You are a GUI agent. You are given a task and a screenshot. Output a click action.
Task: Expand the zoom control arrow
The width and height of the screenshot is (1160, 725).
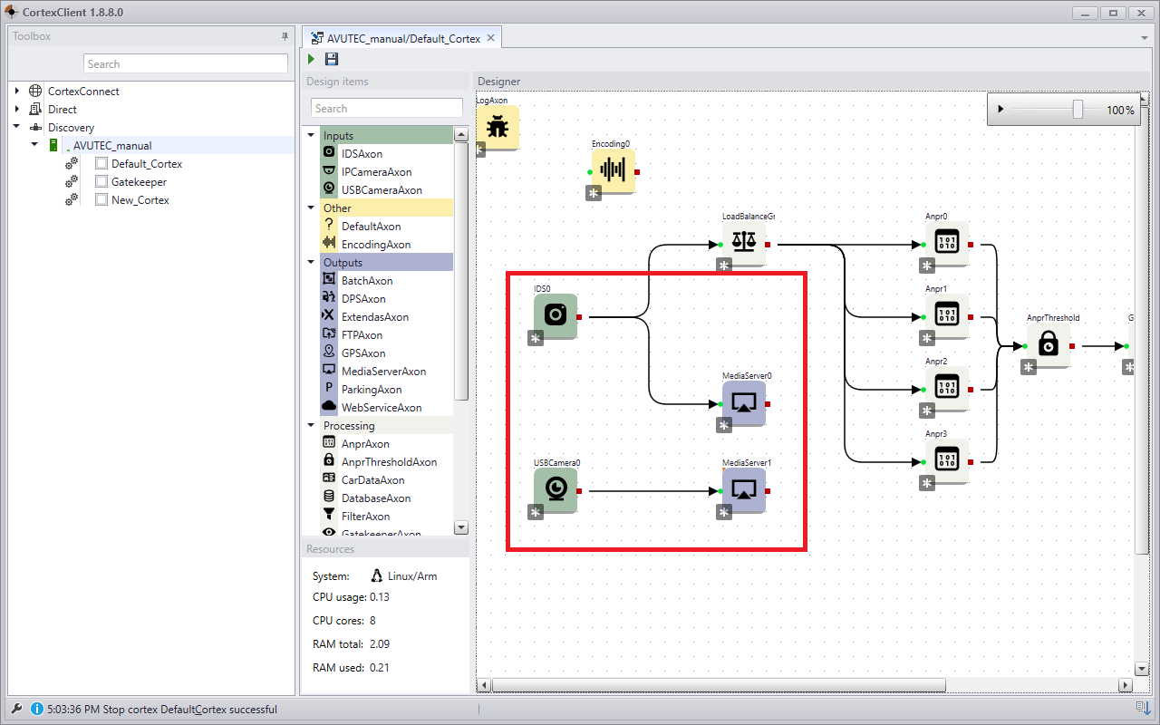(x=1000, y=110)
